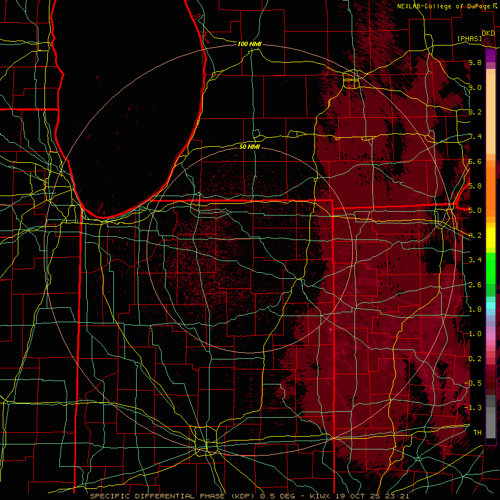Screen dimensions: 500x500
Task: Click the 2.6 scale value
Action: [475, 285]
